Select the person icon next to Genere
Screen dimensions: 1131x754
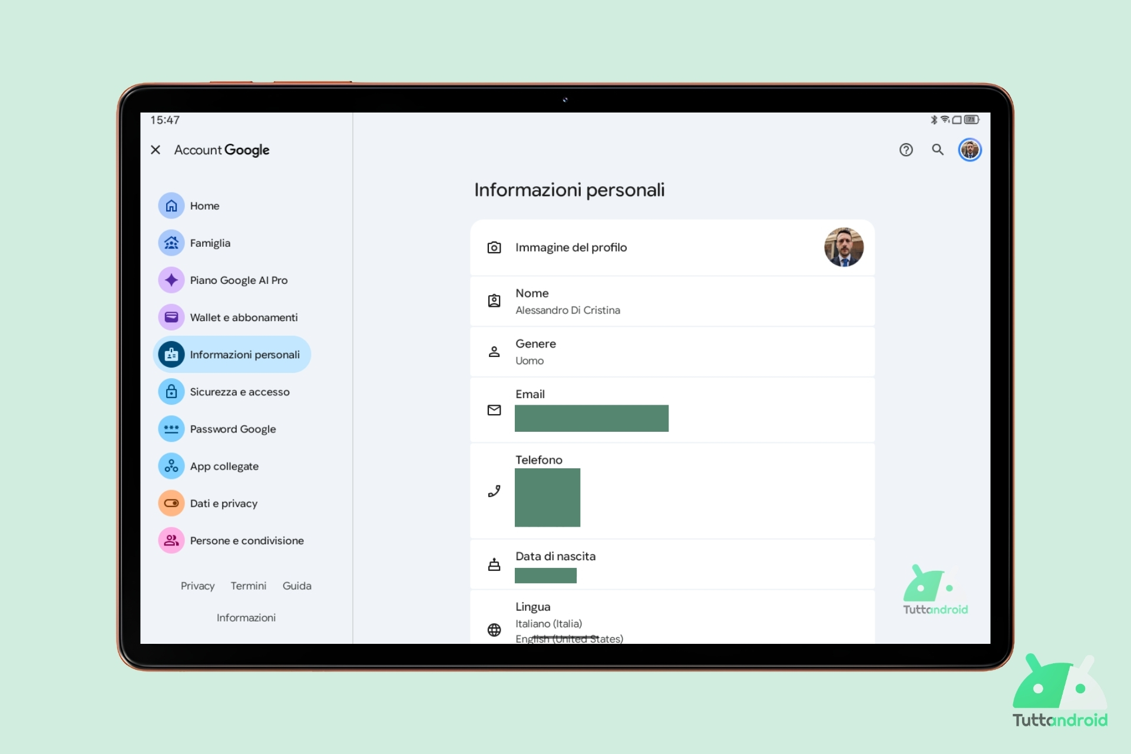[x=494, y=352]
